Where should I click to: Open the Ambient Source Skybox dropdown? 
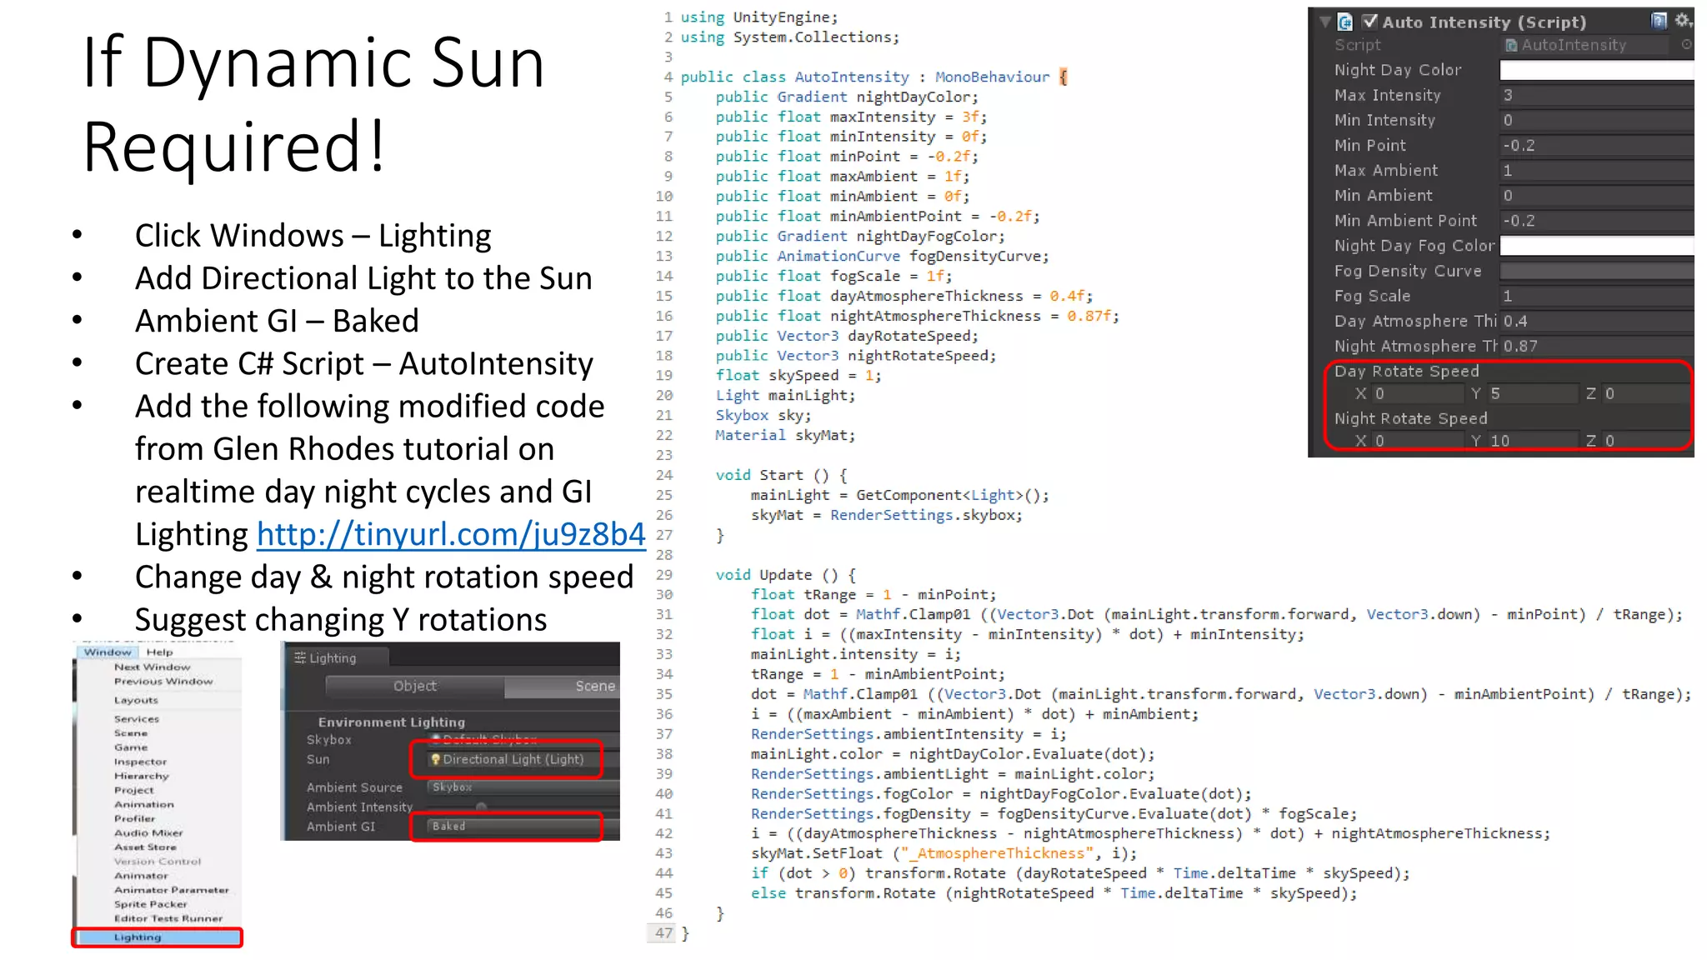tap(523, 787)
